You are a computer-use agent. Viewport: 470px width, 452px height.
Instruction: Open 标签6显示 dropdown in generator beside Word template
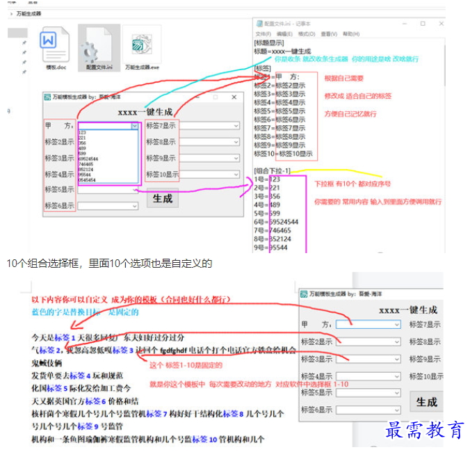point(397,410)
